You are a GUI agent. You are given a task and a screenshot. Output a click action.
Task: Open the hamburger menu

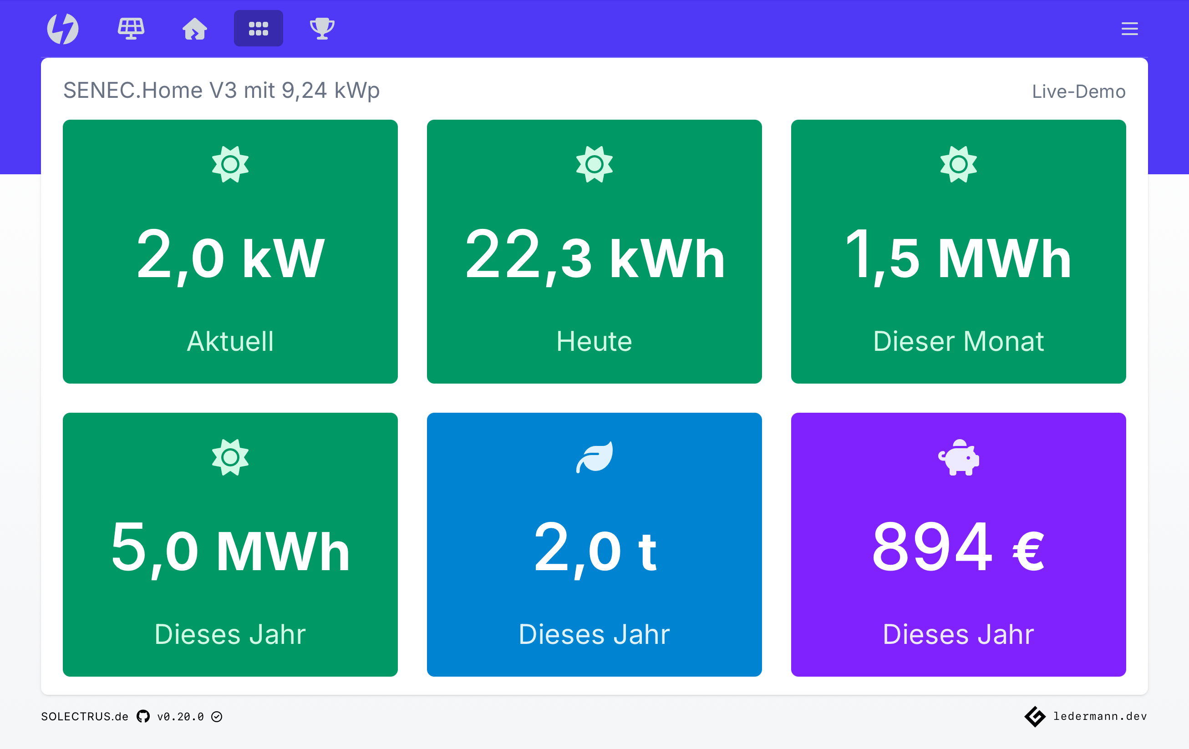point(1129,29)
